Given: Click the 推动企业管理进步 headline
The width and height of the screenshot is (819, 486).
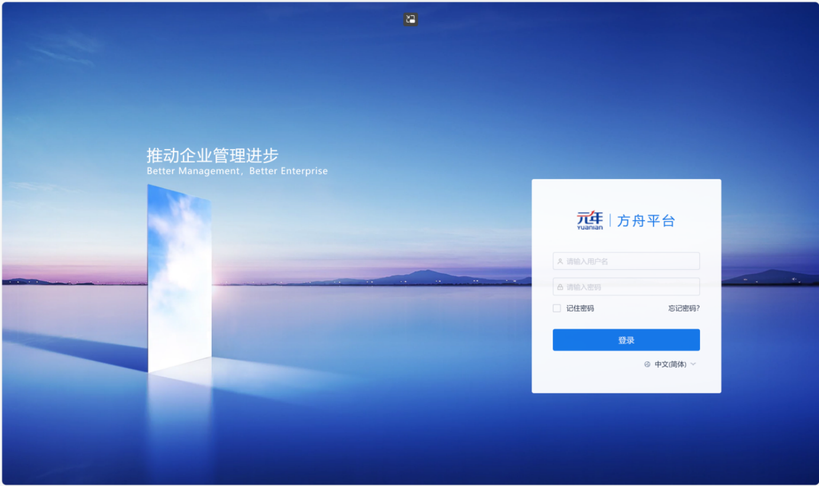Looking at the screenshot, I should (212, 155).
